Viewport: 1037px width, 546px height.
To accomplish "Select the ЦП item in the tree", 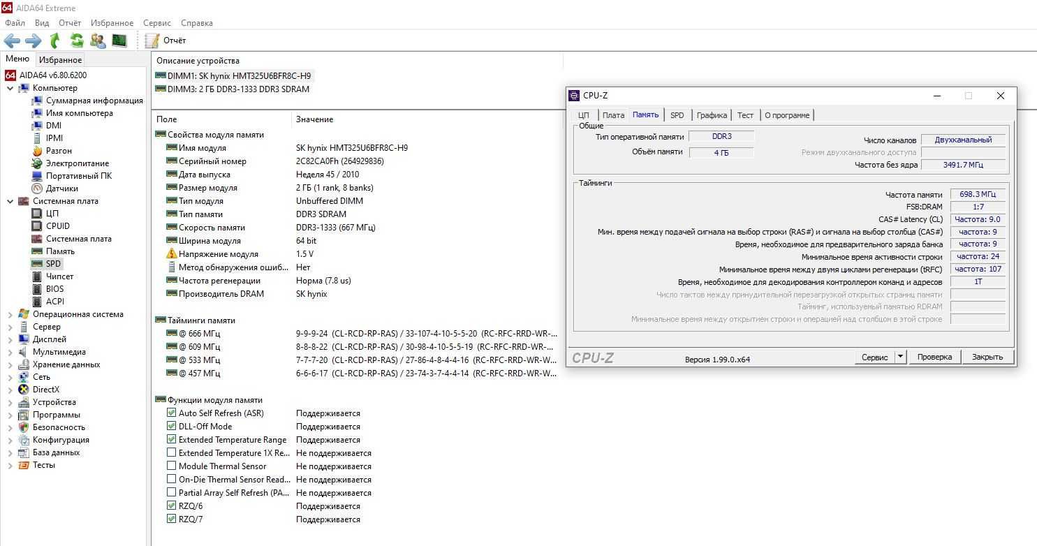I will point(52,214).
